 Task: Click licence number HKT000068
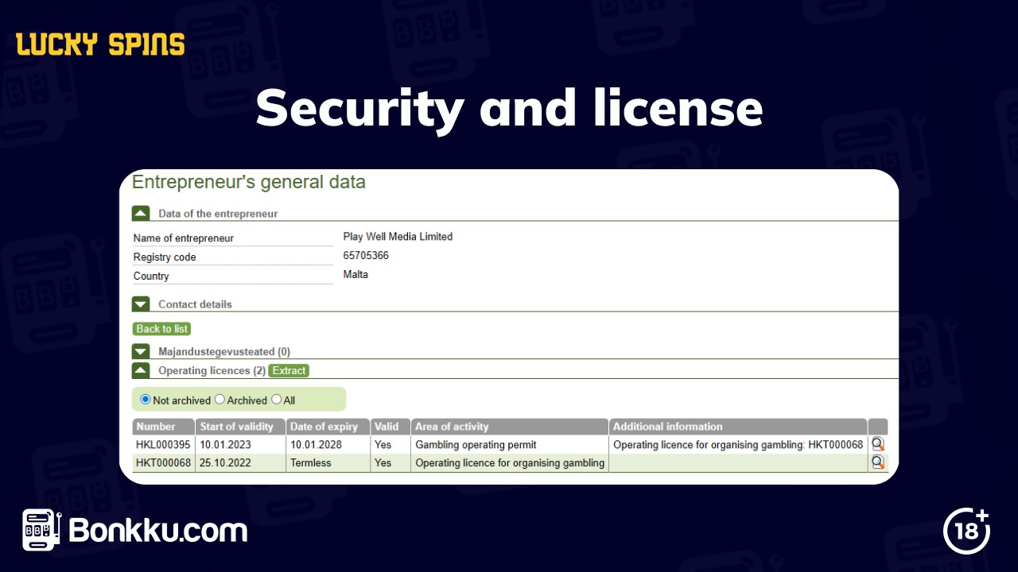click(x=163, y=463)
